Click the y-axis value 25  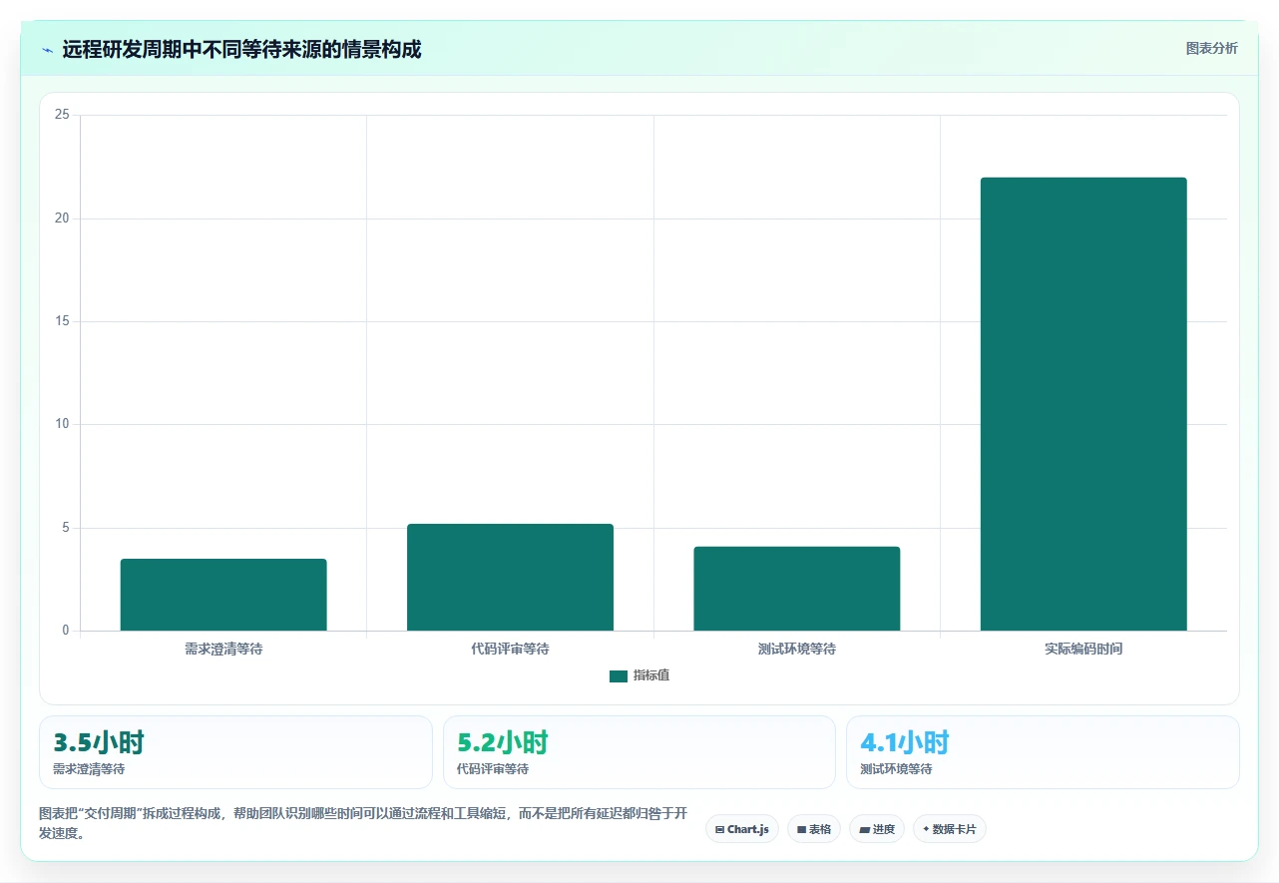(62, 116)
